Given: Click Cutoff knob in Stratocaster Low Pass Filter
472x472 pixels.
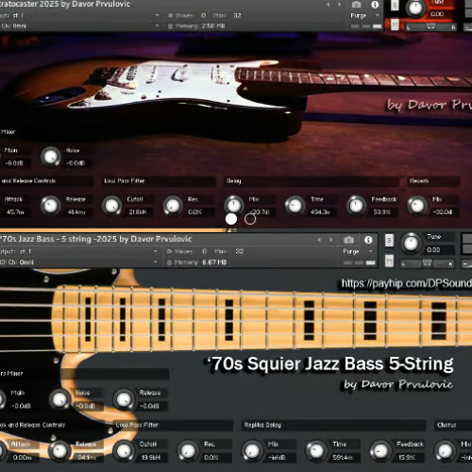Looking at the screenshot, I should tap(111, 206).
